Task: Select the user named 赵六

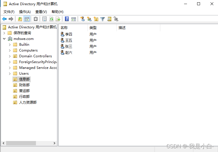Action: [68, 52]
